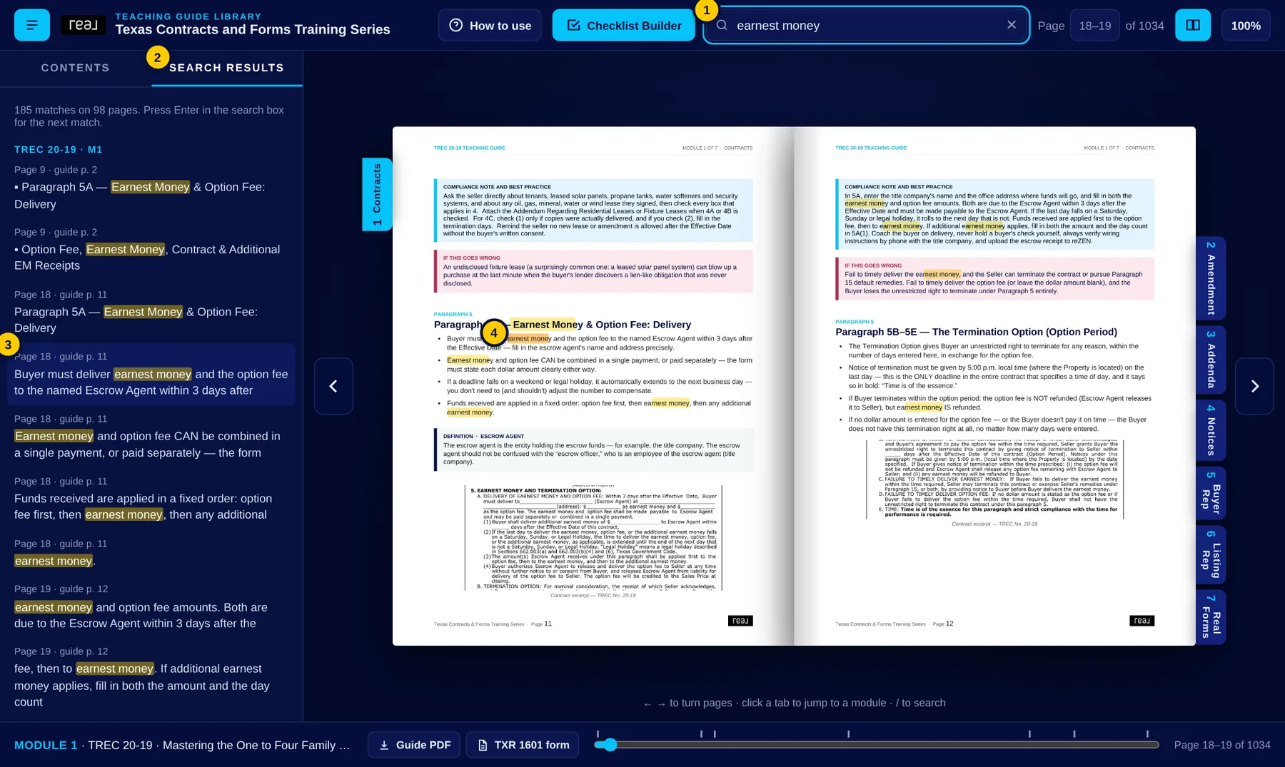Jump to the 5 Buyer Rep module tab
Screen dimensions: 1285x767
point(1211,493)
